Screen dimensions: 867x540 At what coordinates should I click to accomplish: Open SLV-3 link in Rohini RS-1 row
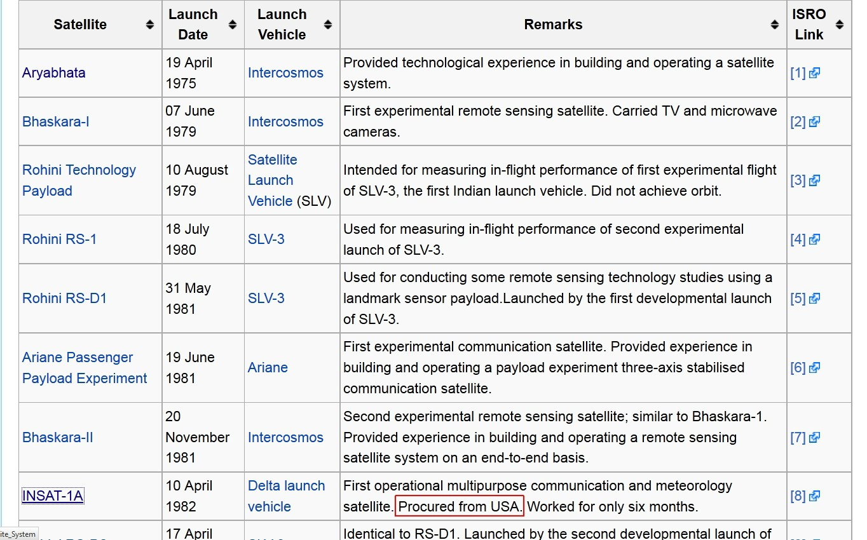[266, 239]
